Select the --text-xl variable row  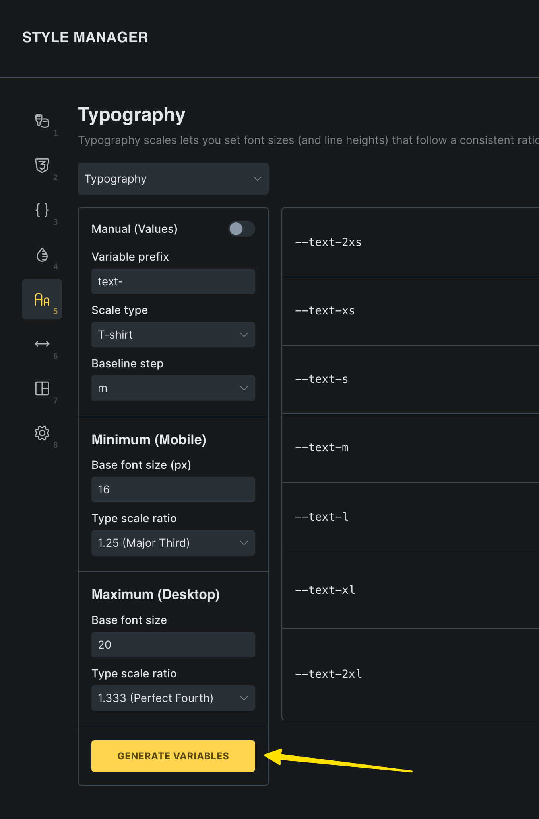[x=409, y=590]
